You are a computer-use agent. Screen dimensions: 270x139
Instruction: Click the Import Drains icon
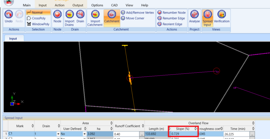click(70, 14)
